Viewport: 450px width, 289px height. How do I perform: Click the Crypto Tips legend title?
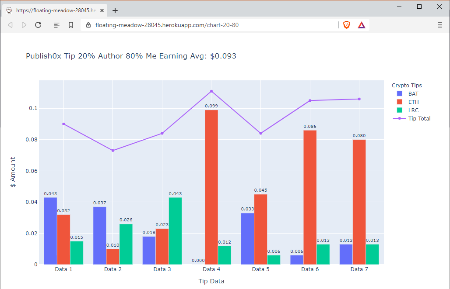(407, 85)
